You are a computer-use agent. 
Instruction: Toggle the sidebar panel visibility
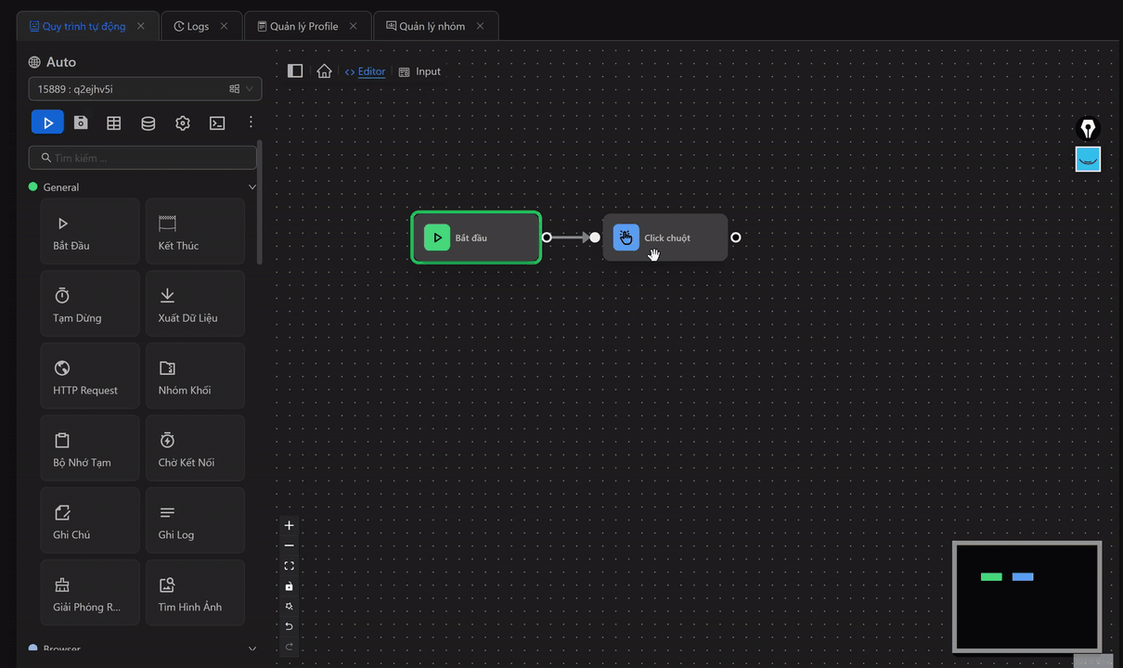(295, 71)
